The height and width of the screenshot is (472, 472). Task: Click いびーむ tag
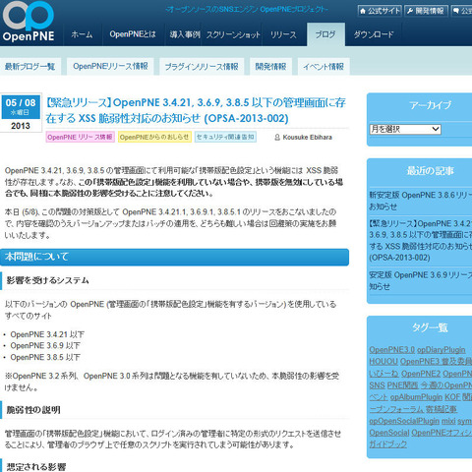(x=383, y=374)
